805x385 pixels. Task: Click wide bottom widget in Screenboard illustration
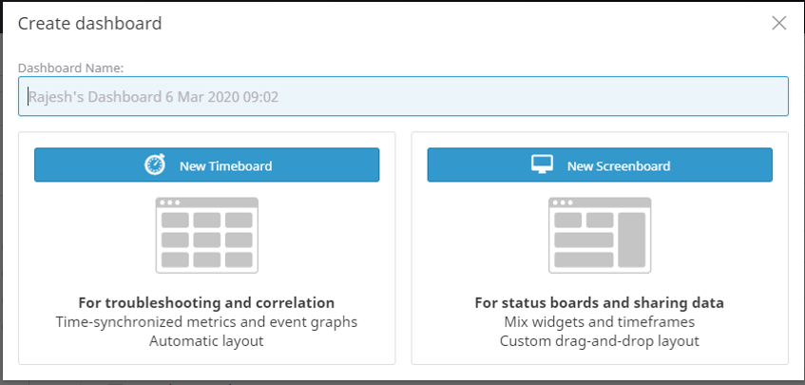click(x=584, y=259)
